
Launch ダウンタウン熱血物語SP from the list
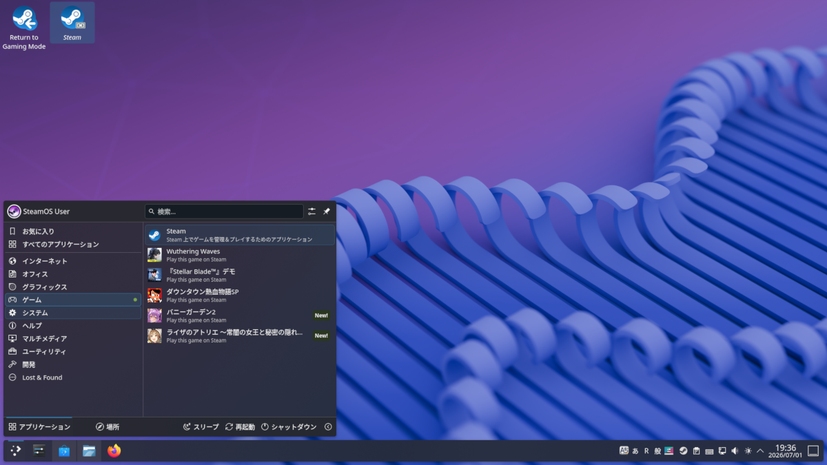(240, 296)
